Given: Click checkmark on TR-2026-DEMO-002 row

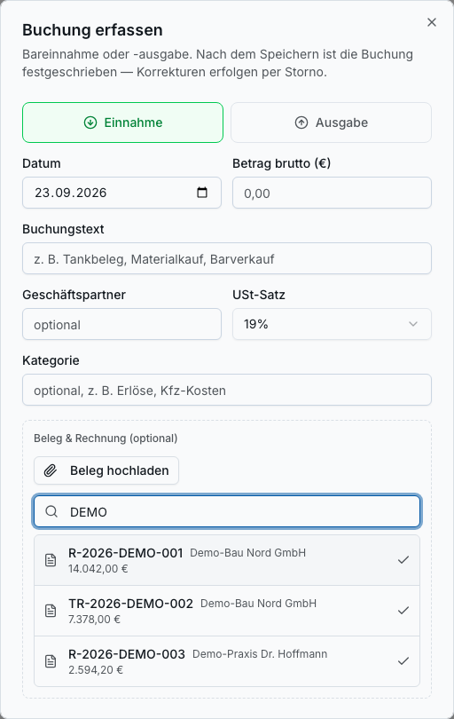Looking at the screenshot, I should coord(403,611).
